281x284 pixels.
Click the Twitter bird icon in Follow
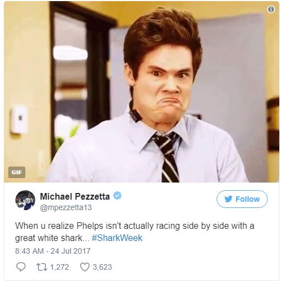pyautogui.click(x=228, y=199)
